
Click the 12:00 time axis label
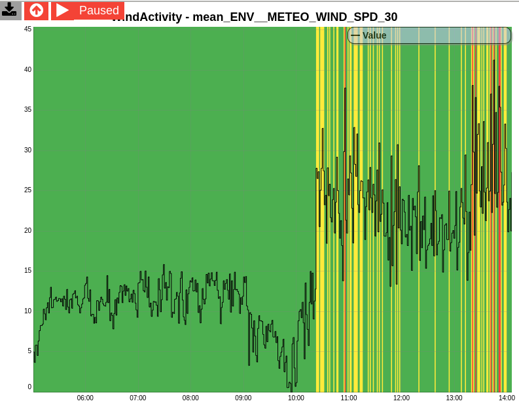pos(401,398)
